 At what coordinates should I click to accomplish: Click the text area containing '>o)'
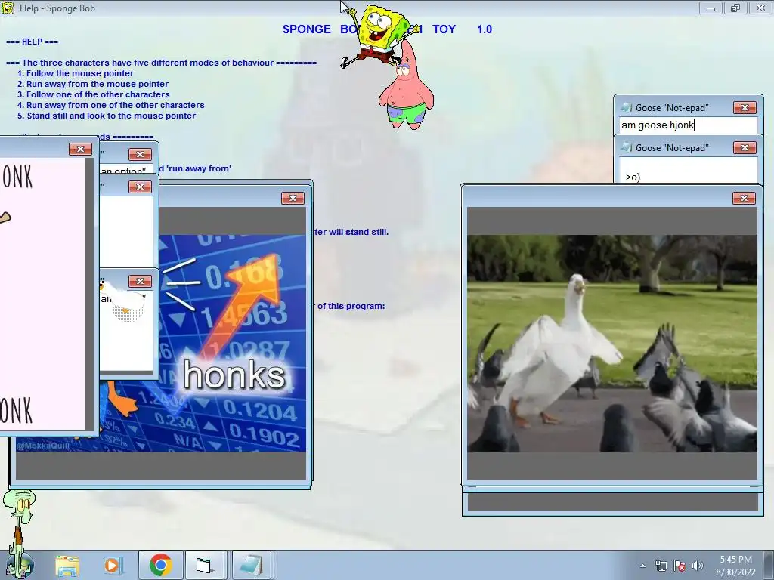(x=688, y=170)
